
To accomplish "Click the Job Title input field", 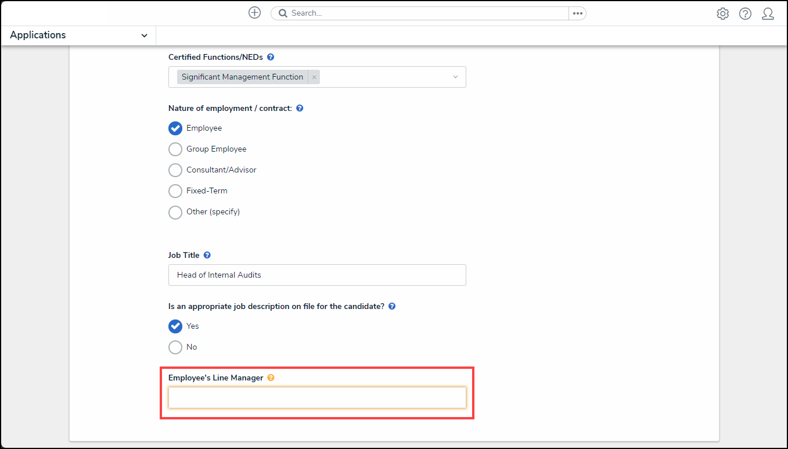I will click(x=317, y=275).
